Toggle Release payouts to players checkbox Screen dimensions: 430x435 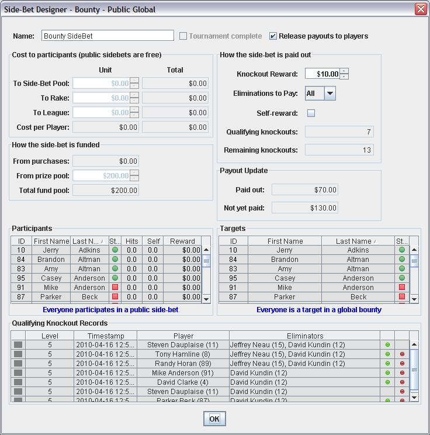273,36
